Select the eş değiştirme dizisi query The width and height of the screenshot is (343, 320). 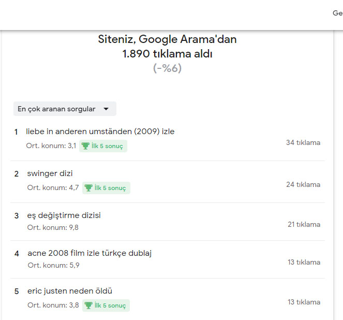coord(64,215)
